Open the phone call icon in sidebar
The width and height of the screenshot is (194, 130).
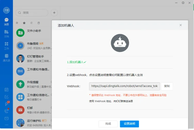tap(7, 111)
